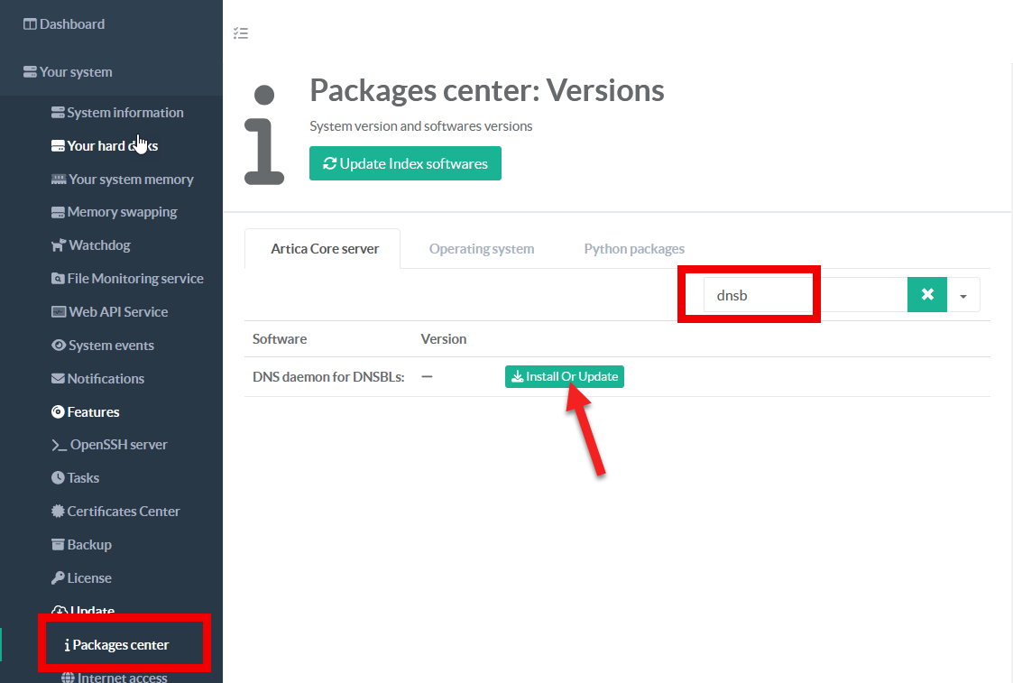Click Install Or Update for DNS daemon
The height and width of the screenshot is (683, 1013).
click(564, 377)
